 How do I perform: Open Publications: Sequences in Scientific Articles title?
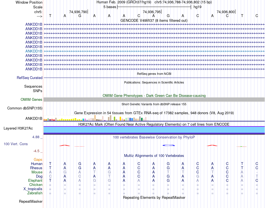click(154, 82)
